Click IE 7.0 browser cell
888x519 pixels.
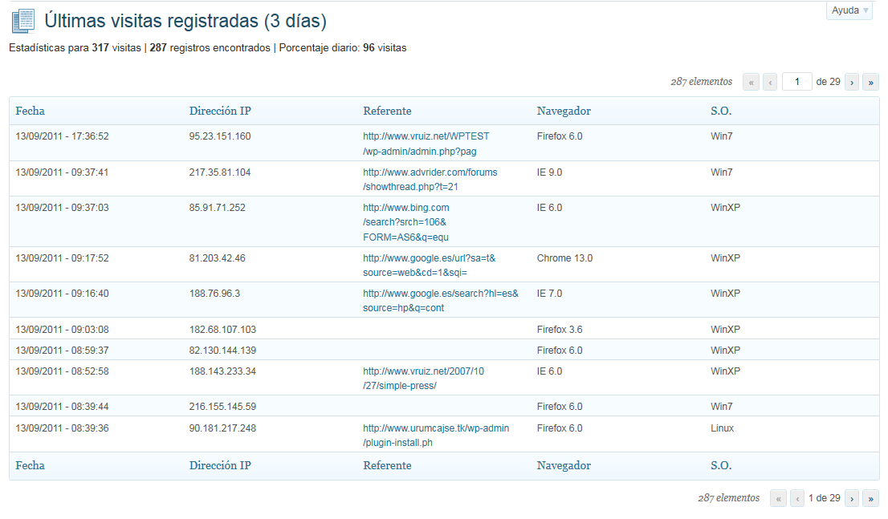[549, 293]
